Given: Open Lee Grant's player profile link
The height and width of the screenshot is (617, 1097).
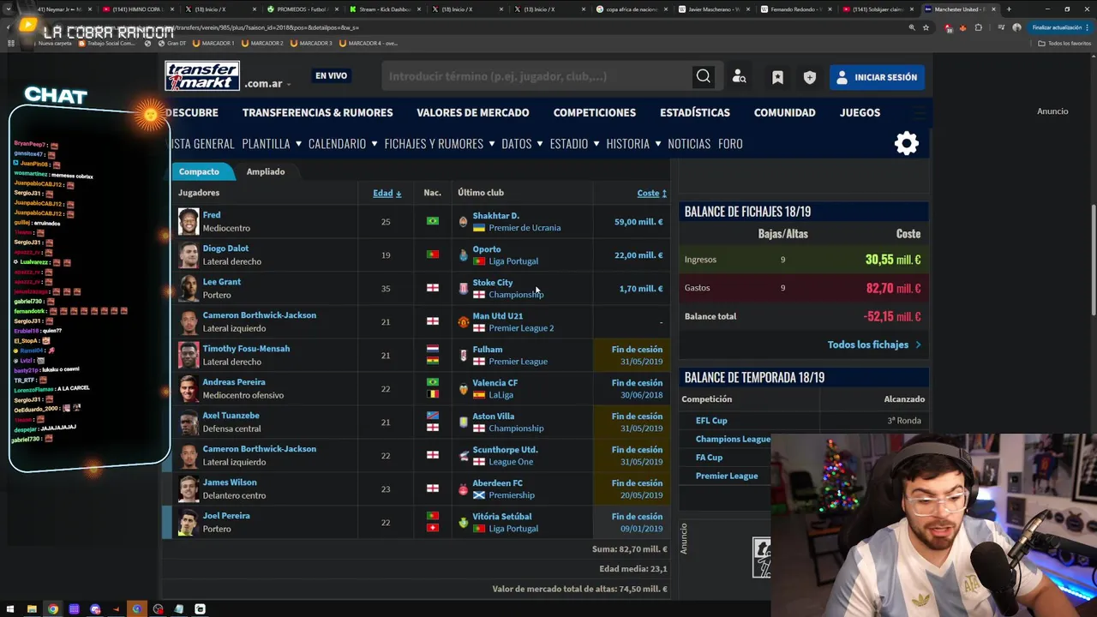Looking at the screenshot, I should (x=221, y=282).
